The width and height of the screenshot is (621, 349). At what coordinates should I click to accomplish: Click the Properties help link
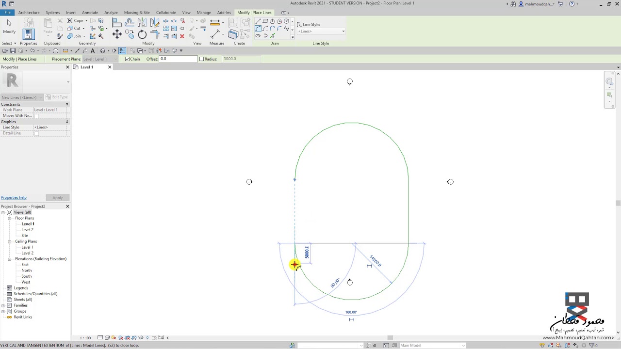point(14,198)
